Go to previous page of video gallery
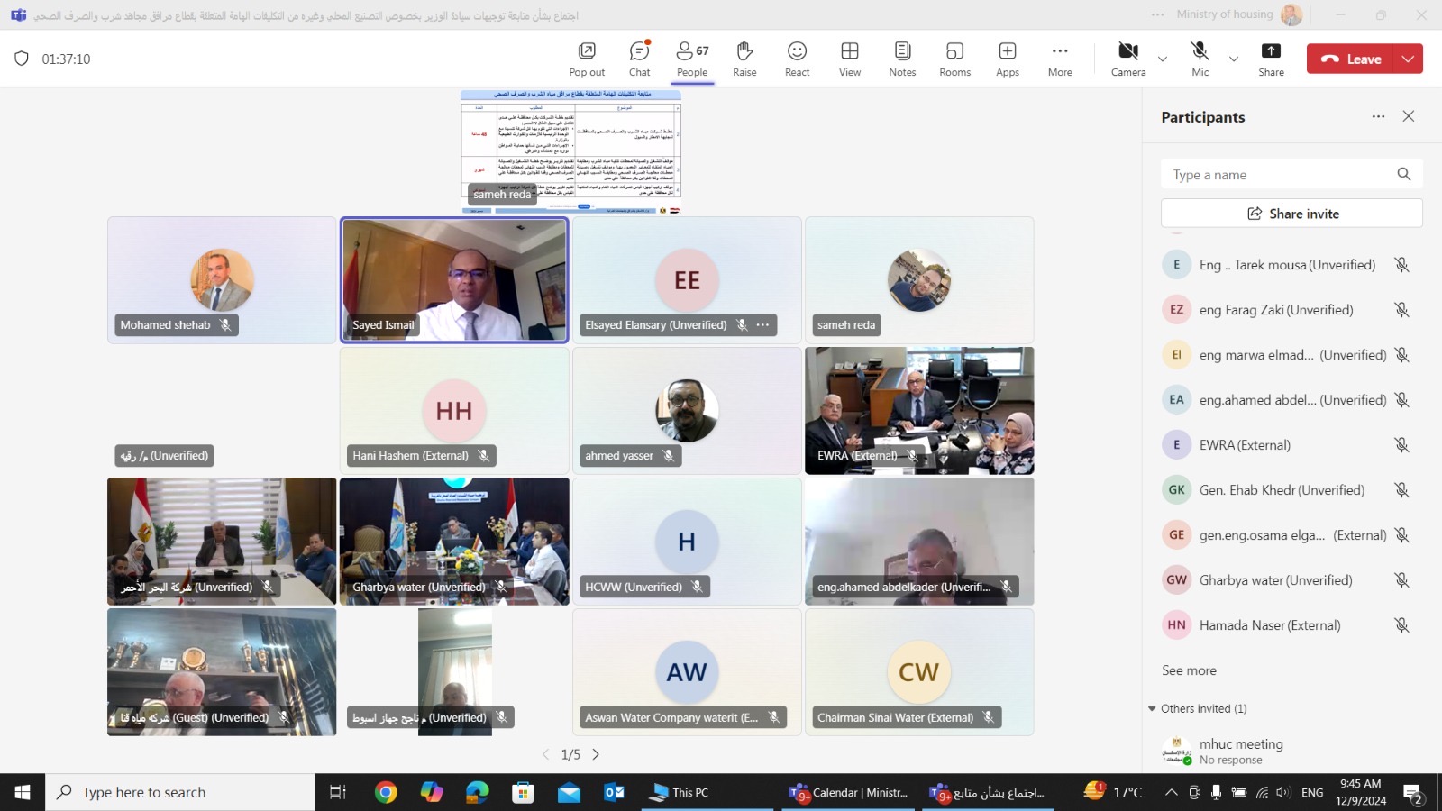The image size is (1442, 811). pyautogui.click(x=545, y=754)
